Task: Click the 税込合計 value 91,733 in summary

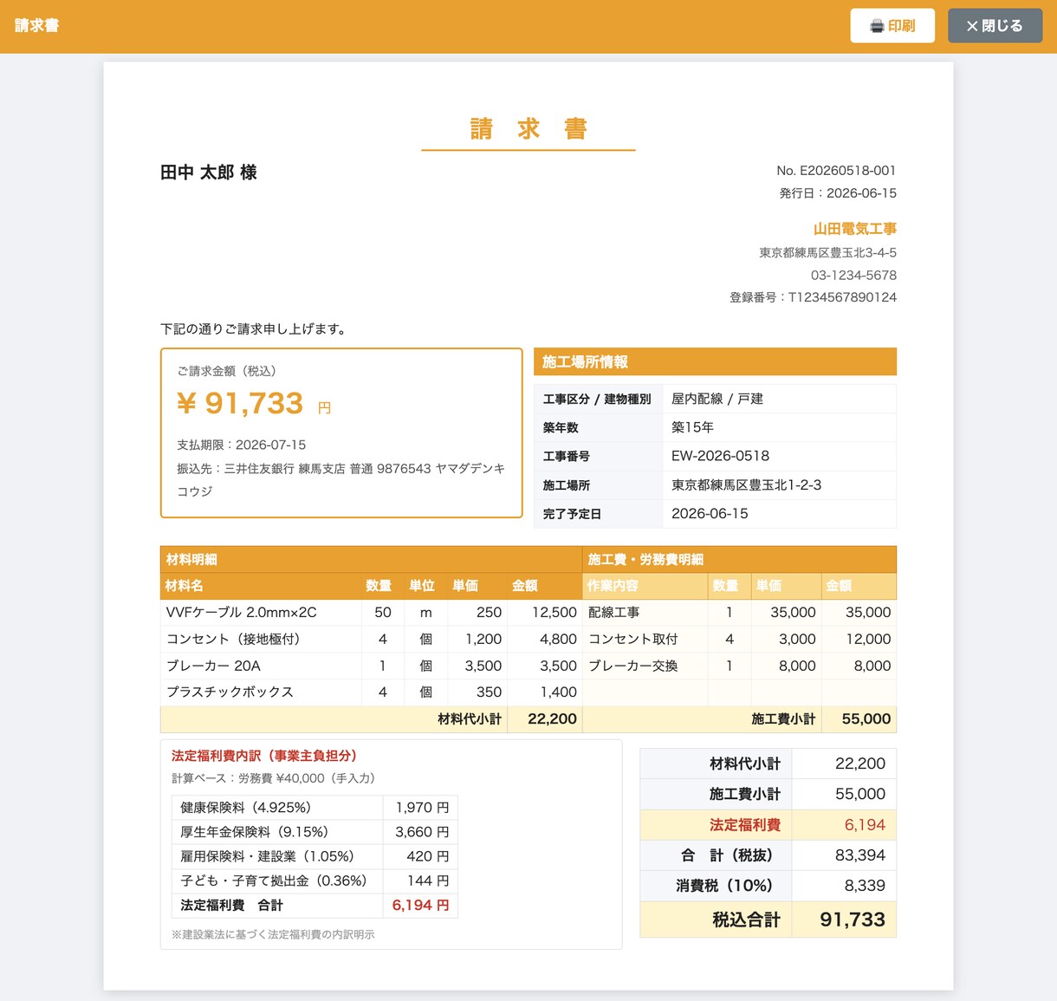Action: pos(853,920)
